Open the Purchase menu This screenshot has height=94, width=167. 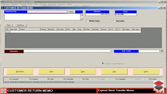pos(43,4)
